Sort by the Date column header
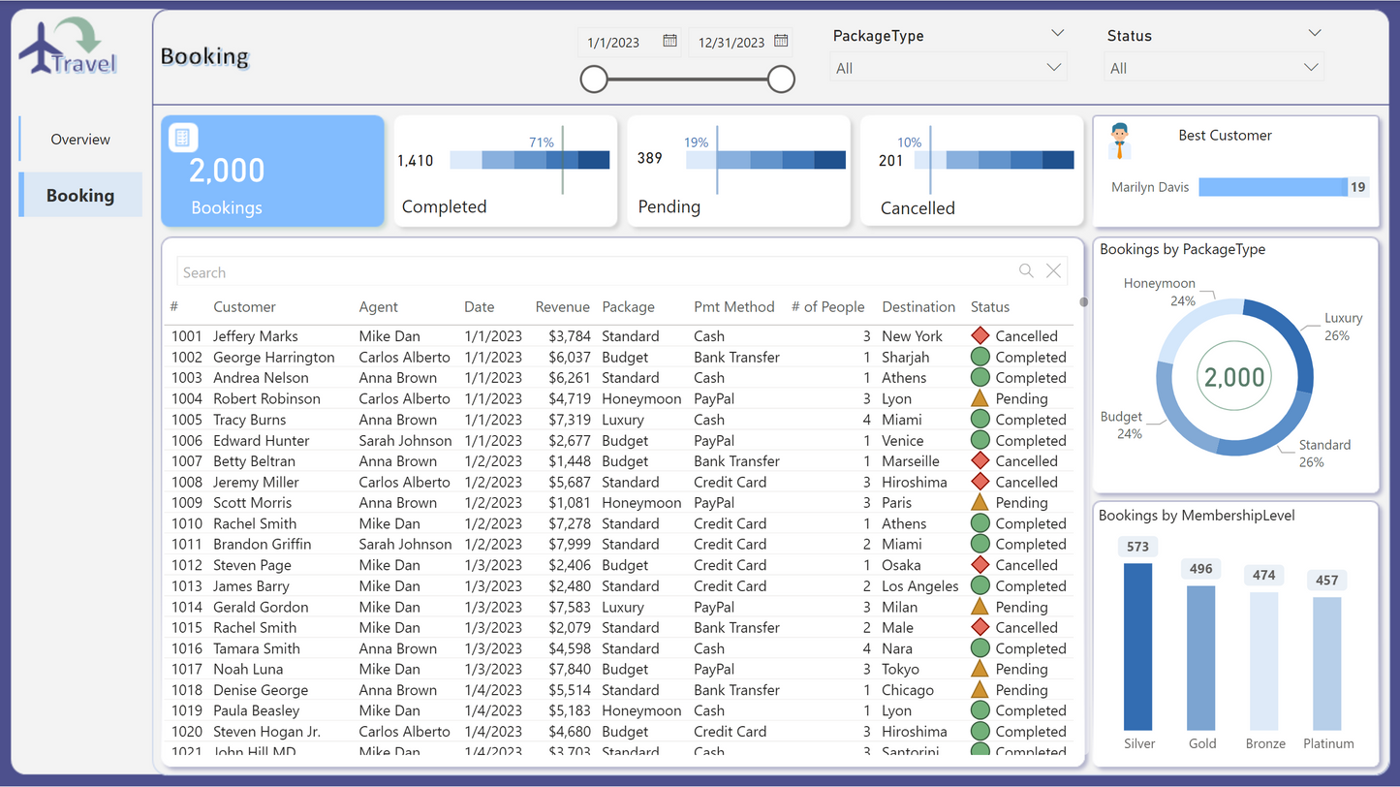The height and width of the screenshot is (787, 1400). click(479, 306)
